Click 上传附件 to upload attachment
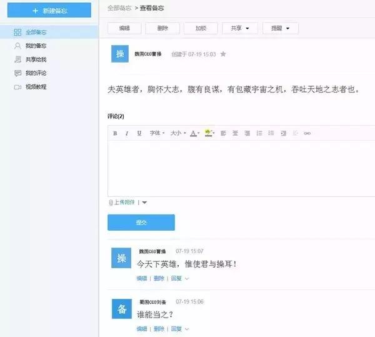The height and width of the screenshot is (337, 375). tap(124, 203)
